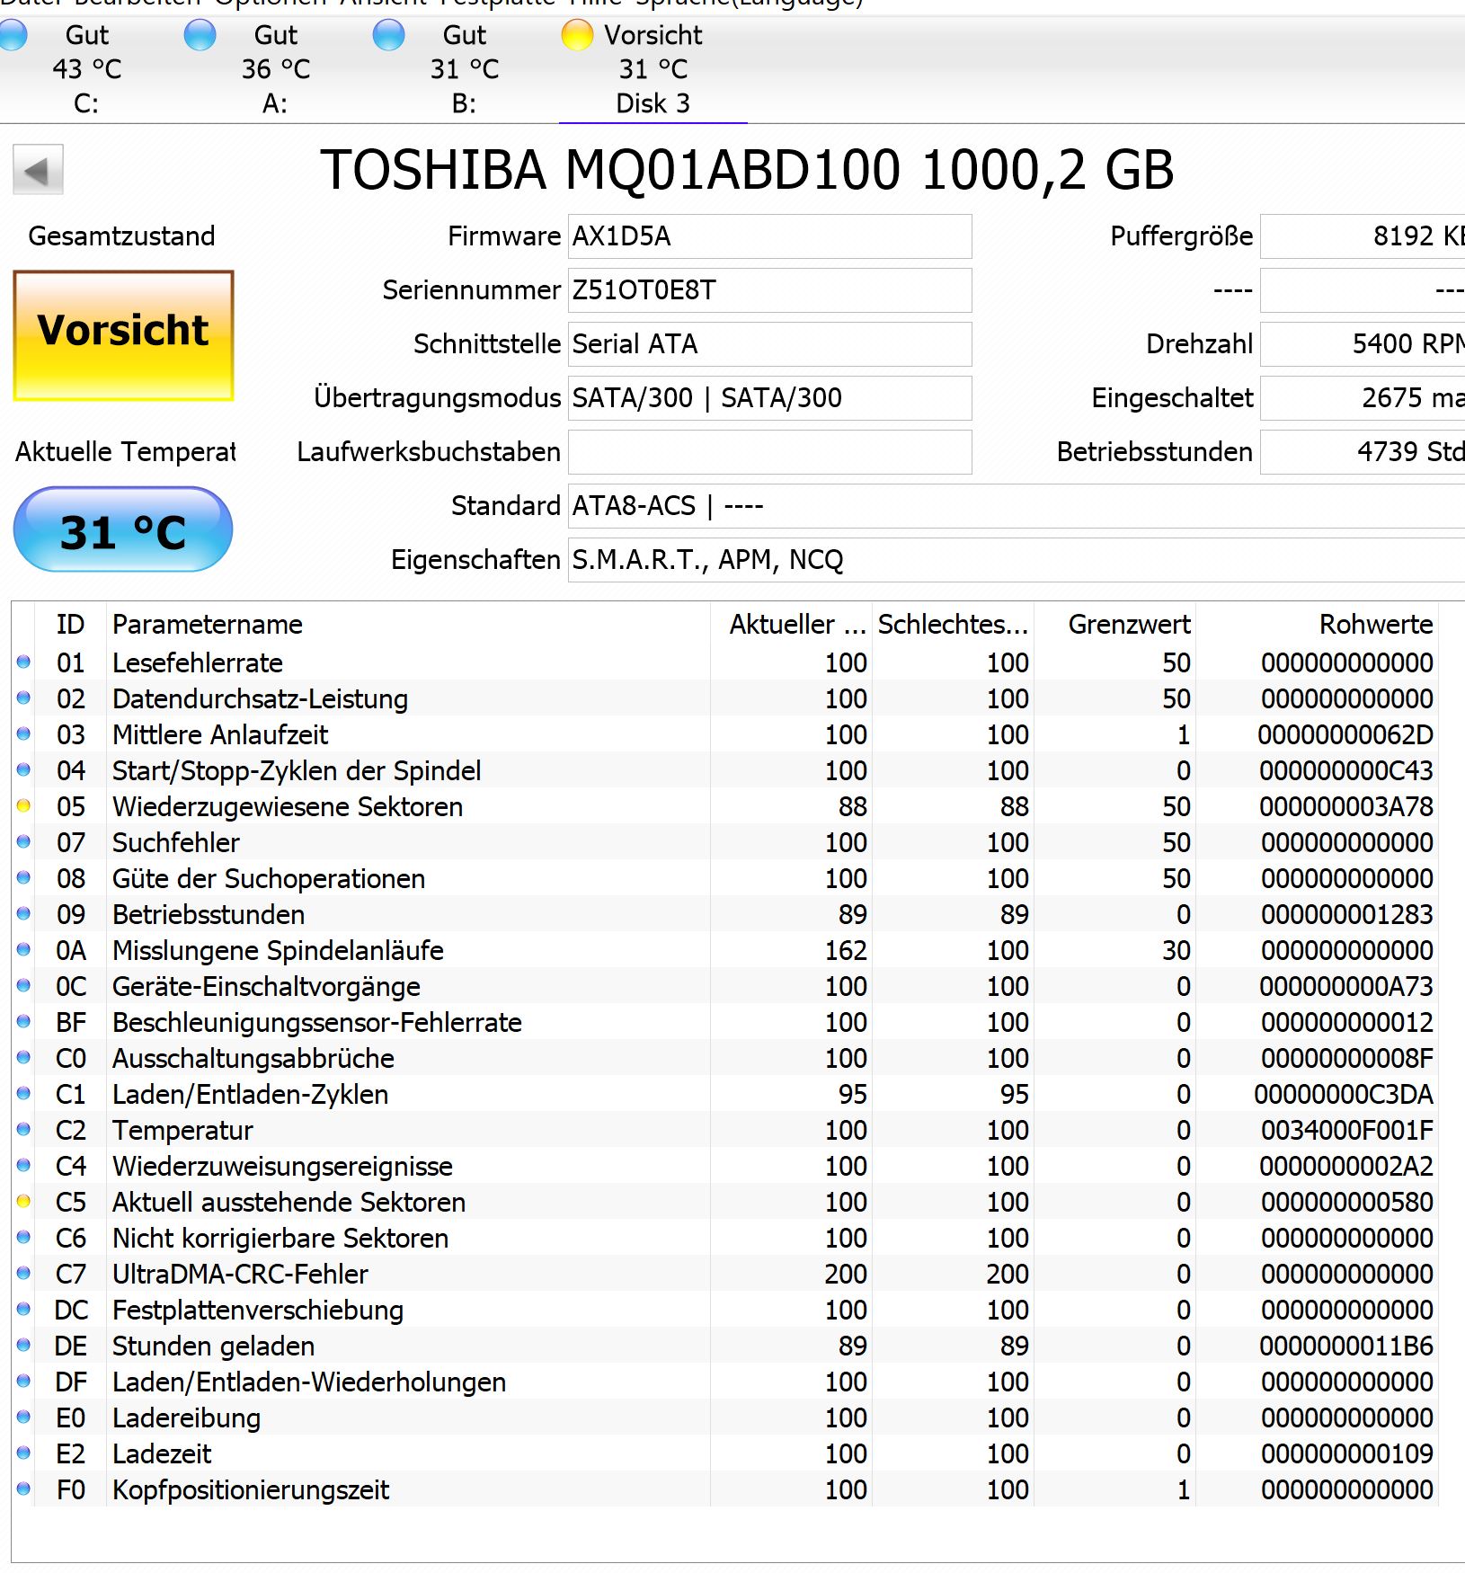Click the blue status dot for Ladereibung
This screenshot has height=1573, width=1465.
click(x=23, y=1417)
